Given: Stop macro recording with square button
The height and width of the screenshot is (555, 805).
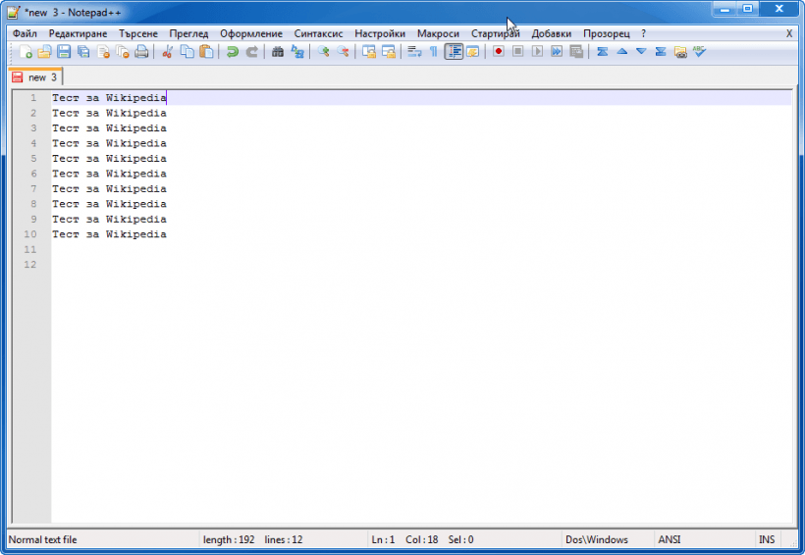Looking at the screenshot, I should click(518, 51).
